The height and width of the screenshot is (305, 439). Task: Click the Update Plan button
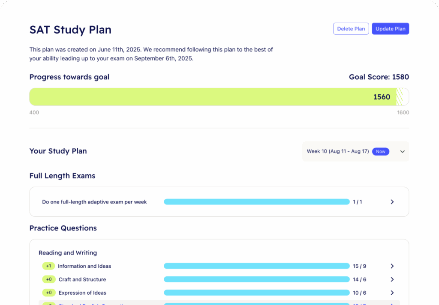tap(390, 29)
